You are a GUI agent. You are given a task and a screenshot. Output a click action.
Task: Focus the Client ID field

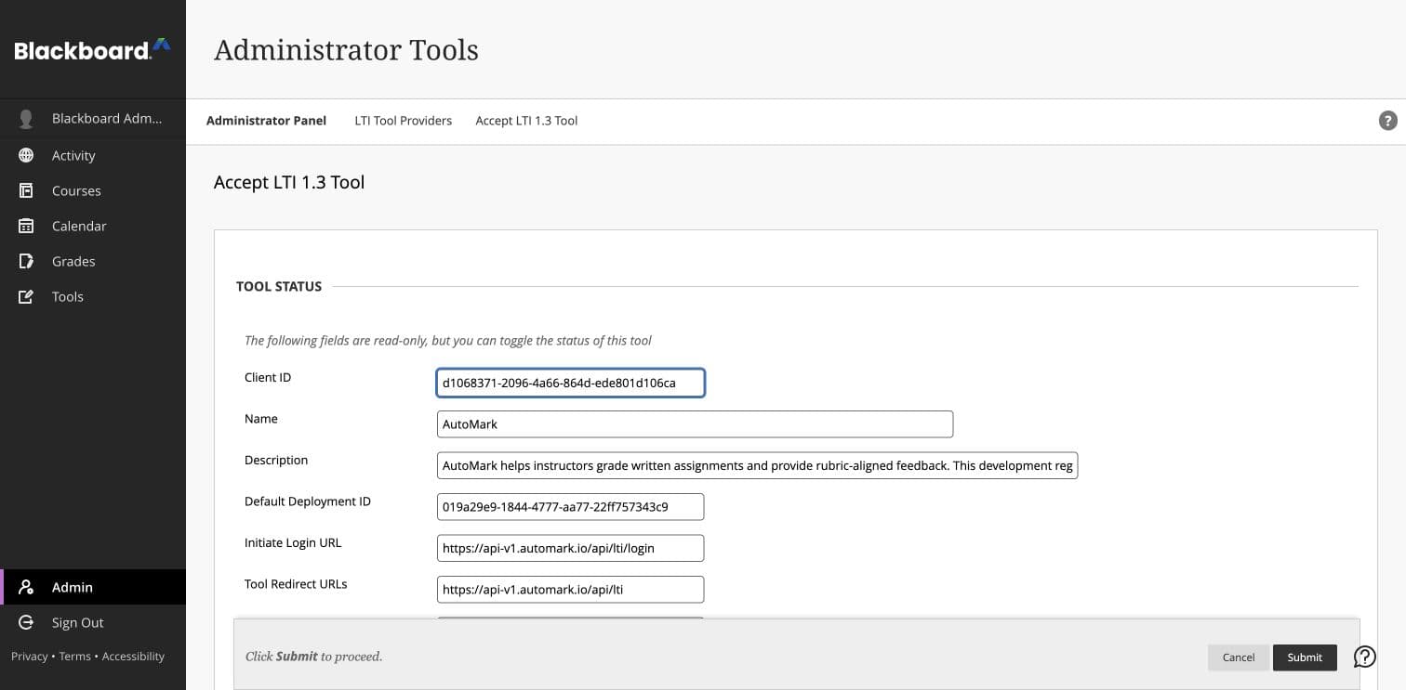[x=570, y=383]
